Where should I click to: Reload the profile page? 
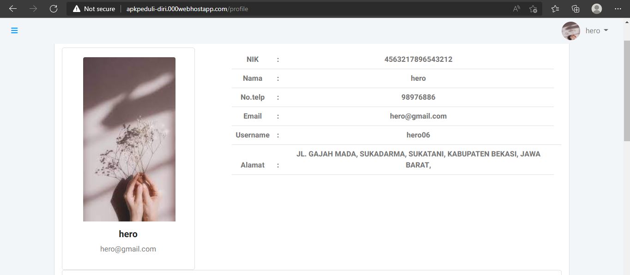tap(54, 9)
